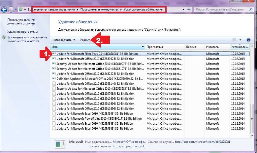Go to Панель управления домашняя страница
This screenshot has height=153, width=257.
22,21
